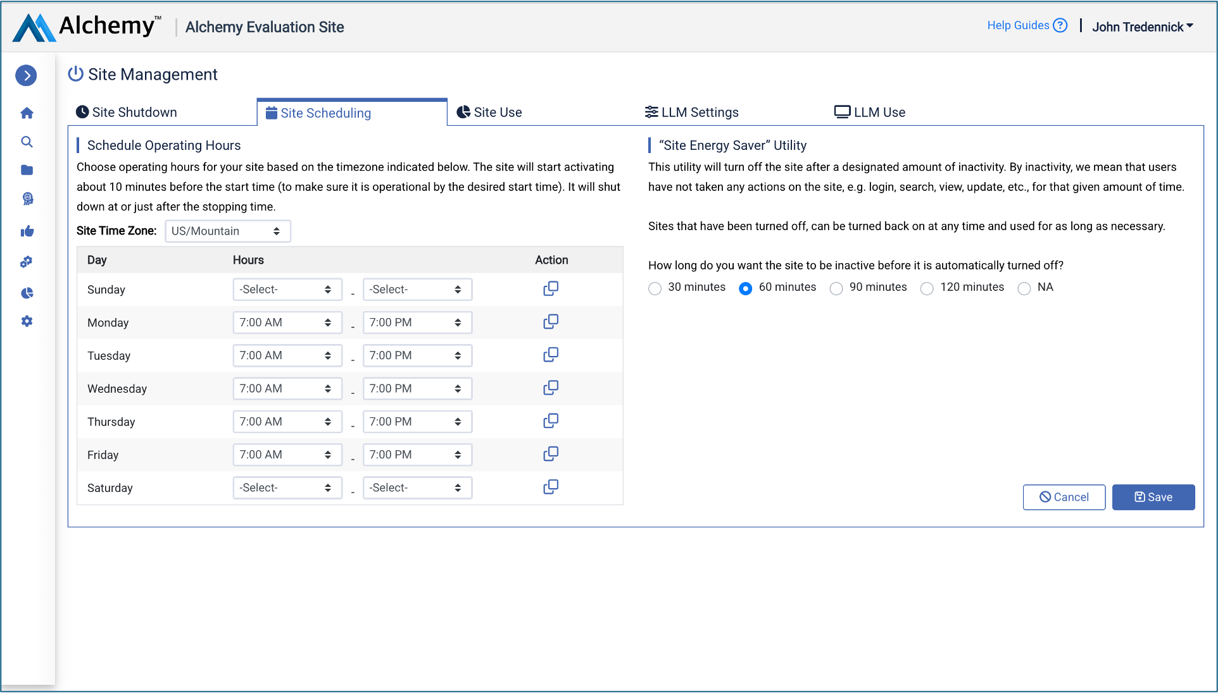Select the 30 minutes inactivity option
1218x693 pixels.
point(655,288)
